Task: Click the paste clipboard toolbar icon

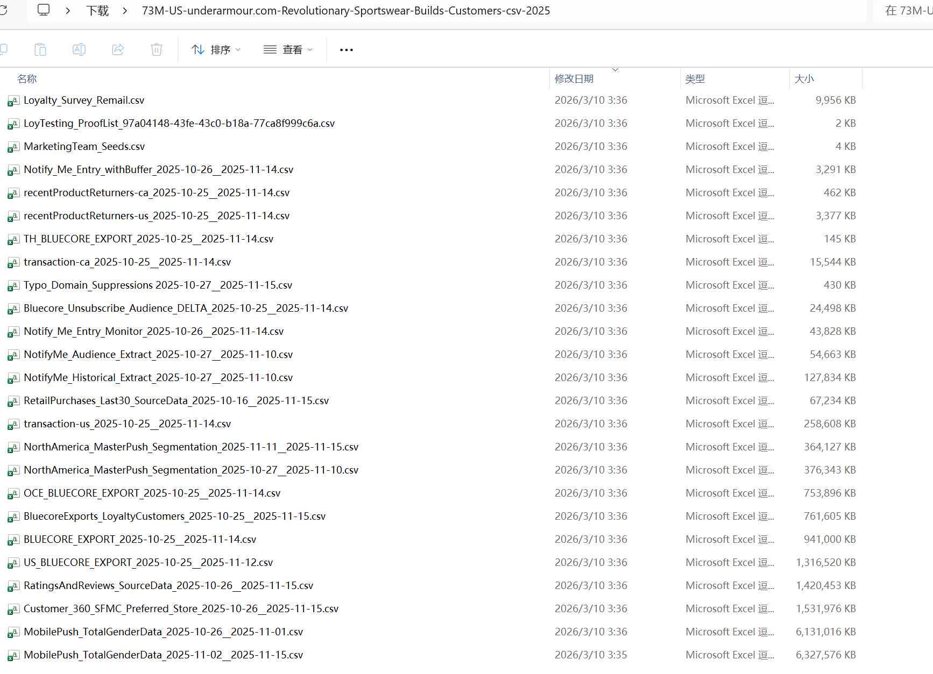Action: [40, 49]
